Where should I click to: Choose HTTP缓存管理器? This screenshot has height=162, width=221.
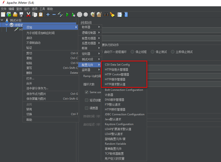[124, 79]
